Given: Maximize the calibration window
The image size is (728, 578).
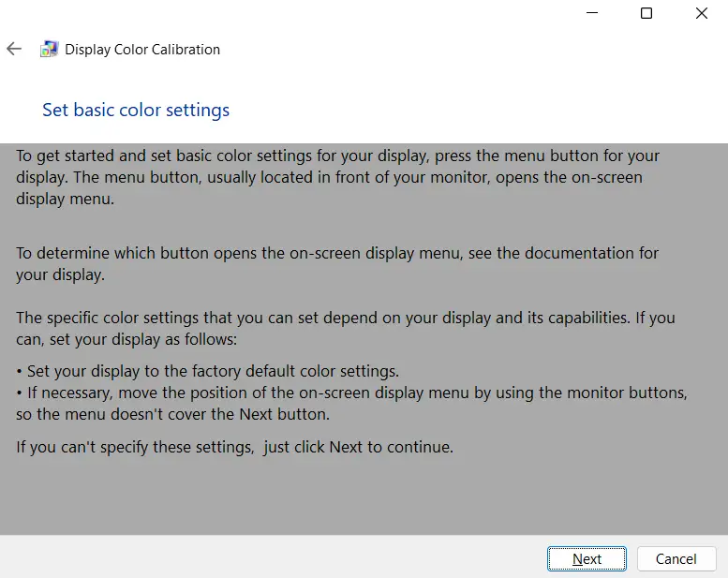Looking at the screenshot, I should point(646,13).
